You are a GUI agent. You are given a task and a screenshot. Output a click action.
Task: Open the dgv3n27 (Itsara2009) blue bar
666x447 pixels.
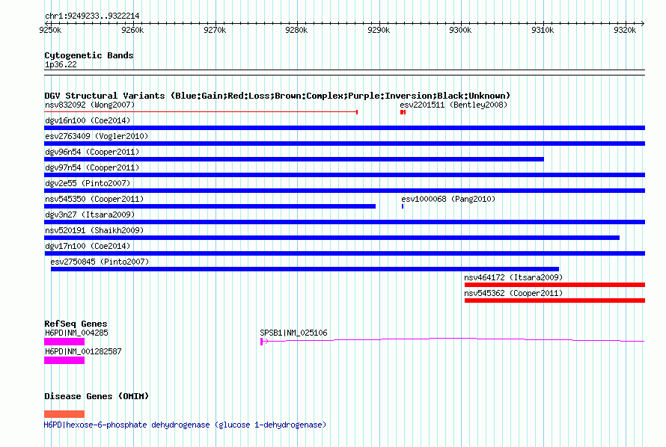[x=344, y=222]
